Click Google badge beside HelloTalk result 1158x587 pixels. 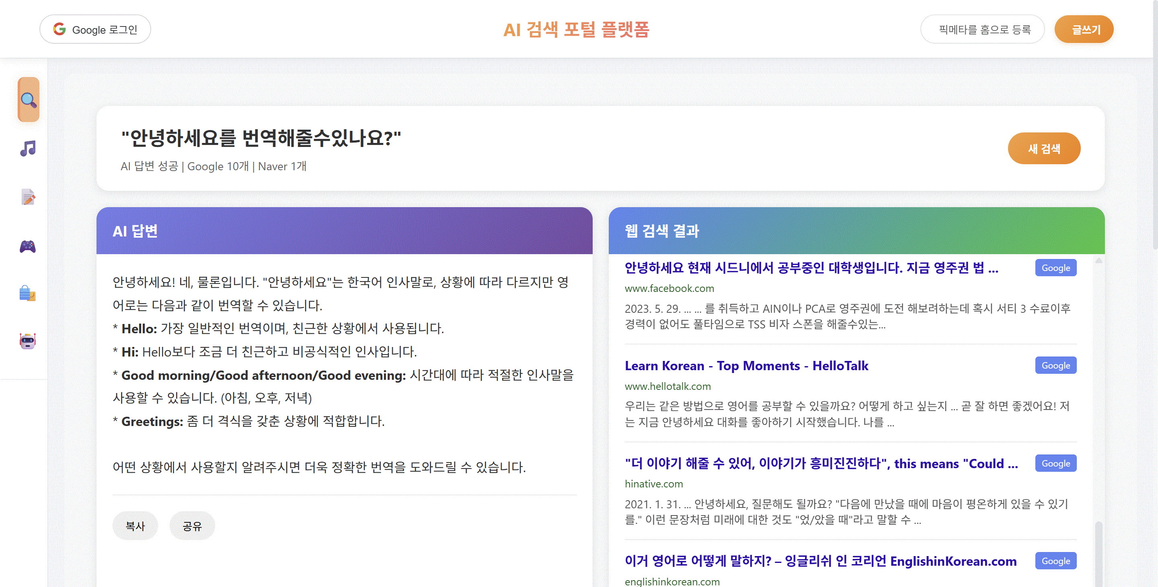click(1055, 366)
